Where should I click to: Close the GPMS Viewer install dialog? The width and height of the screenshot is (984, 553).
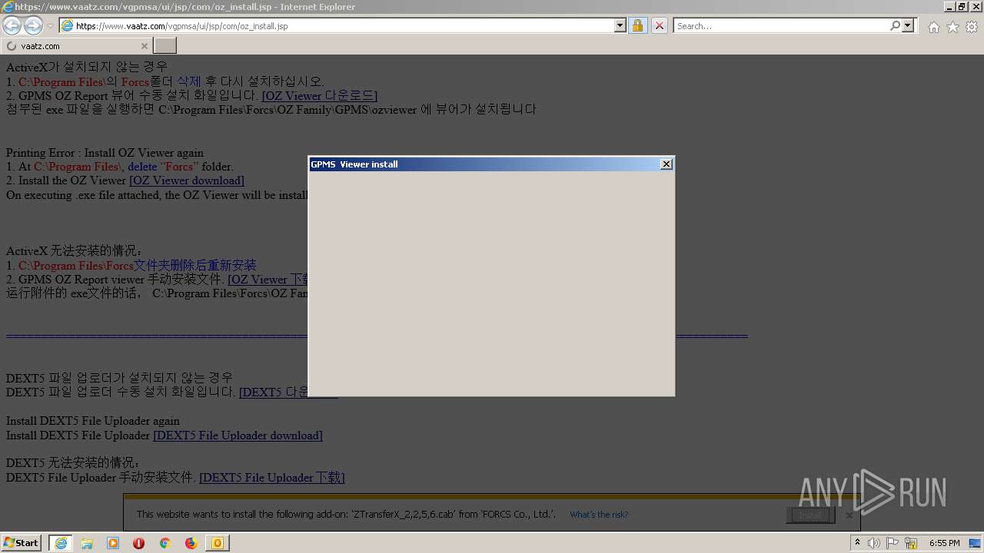pos(667,164)
